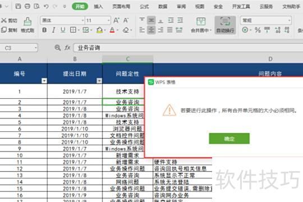
Task: Click the fill color bucket icon
Action: [x=99, y=30]
